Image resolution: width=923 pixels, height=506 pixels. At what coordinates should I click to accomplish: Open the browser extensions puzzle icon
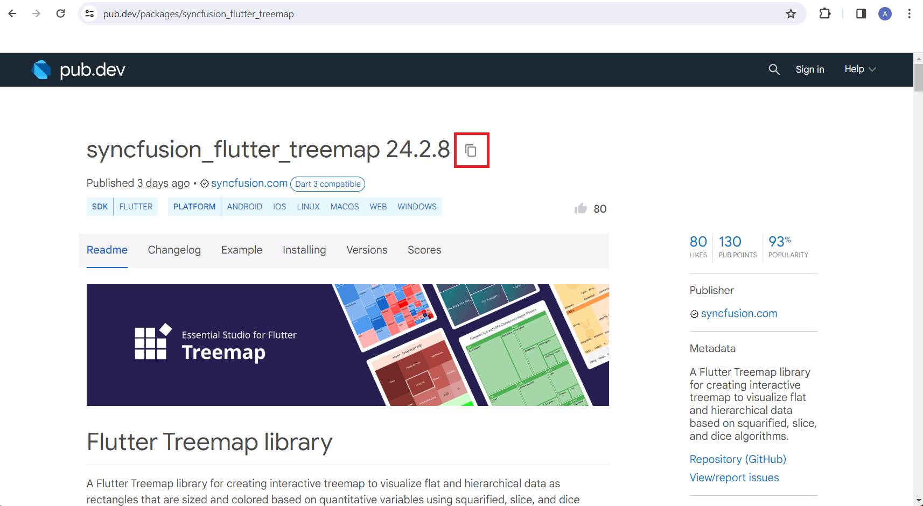pos(825,14)
